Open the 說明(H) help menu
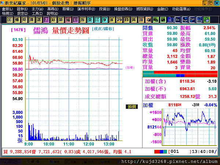220x165 pixels. pyautogui.click(x=52, y=14)
